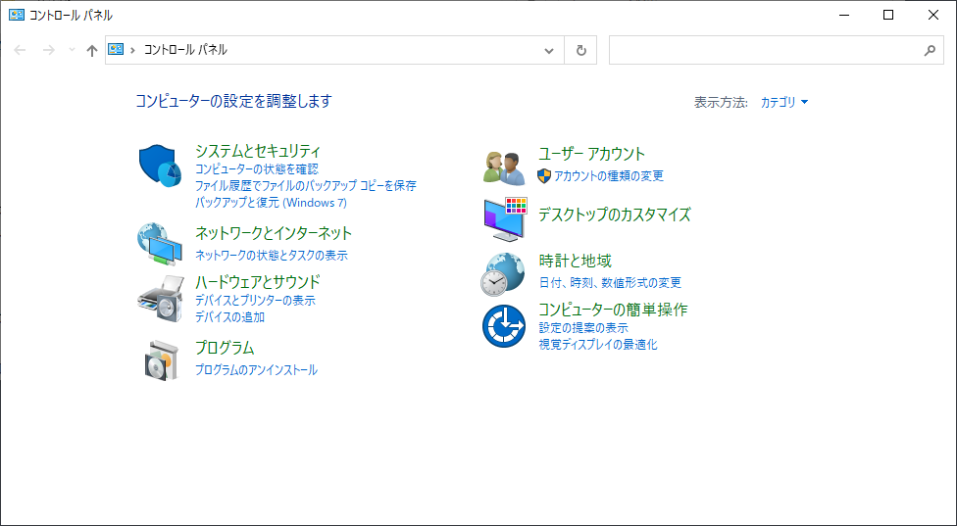
Task: Click the Network and Internet globe icon
Action: pos(160,245)
